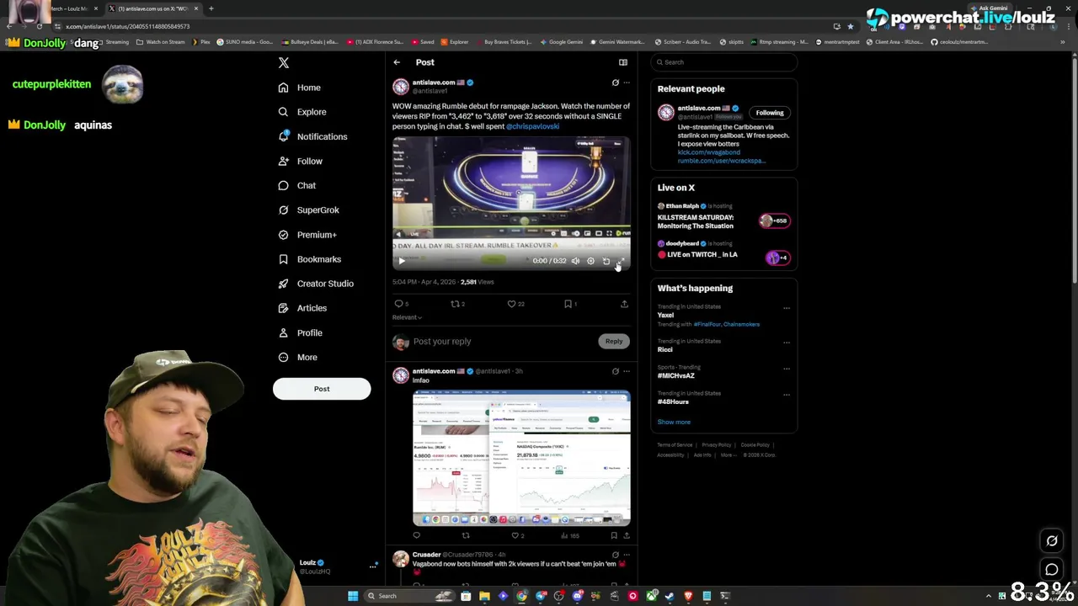1078x606 pixels.
Task: Click Grok icon on the lmfao reply
Action: tap(615, 371)
